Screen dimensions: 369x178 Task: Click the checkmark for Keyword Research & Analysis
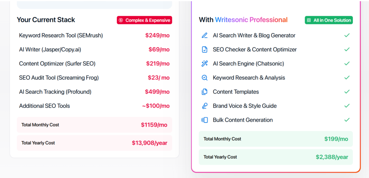coord(347,78)
